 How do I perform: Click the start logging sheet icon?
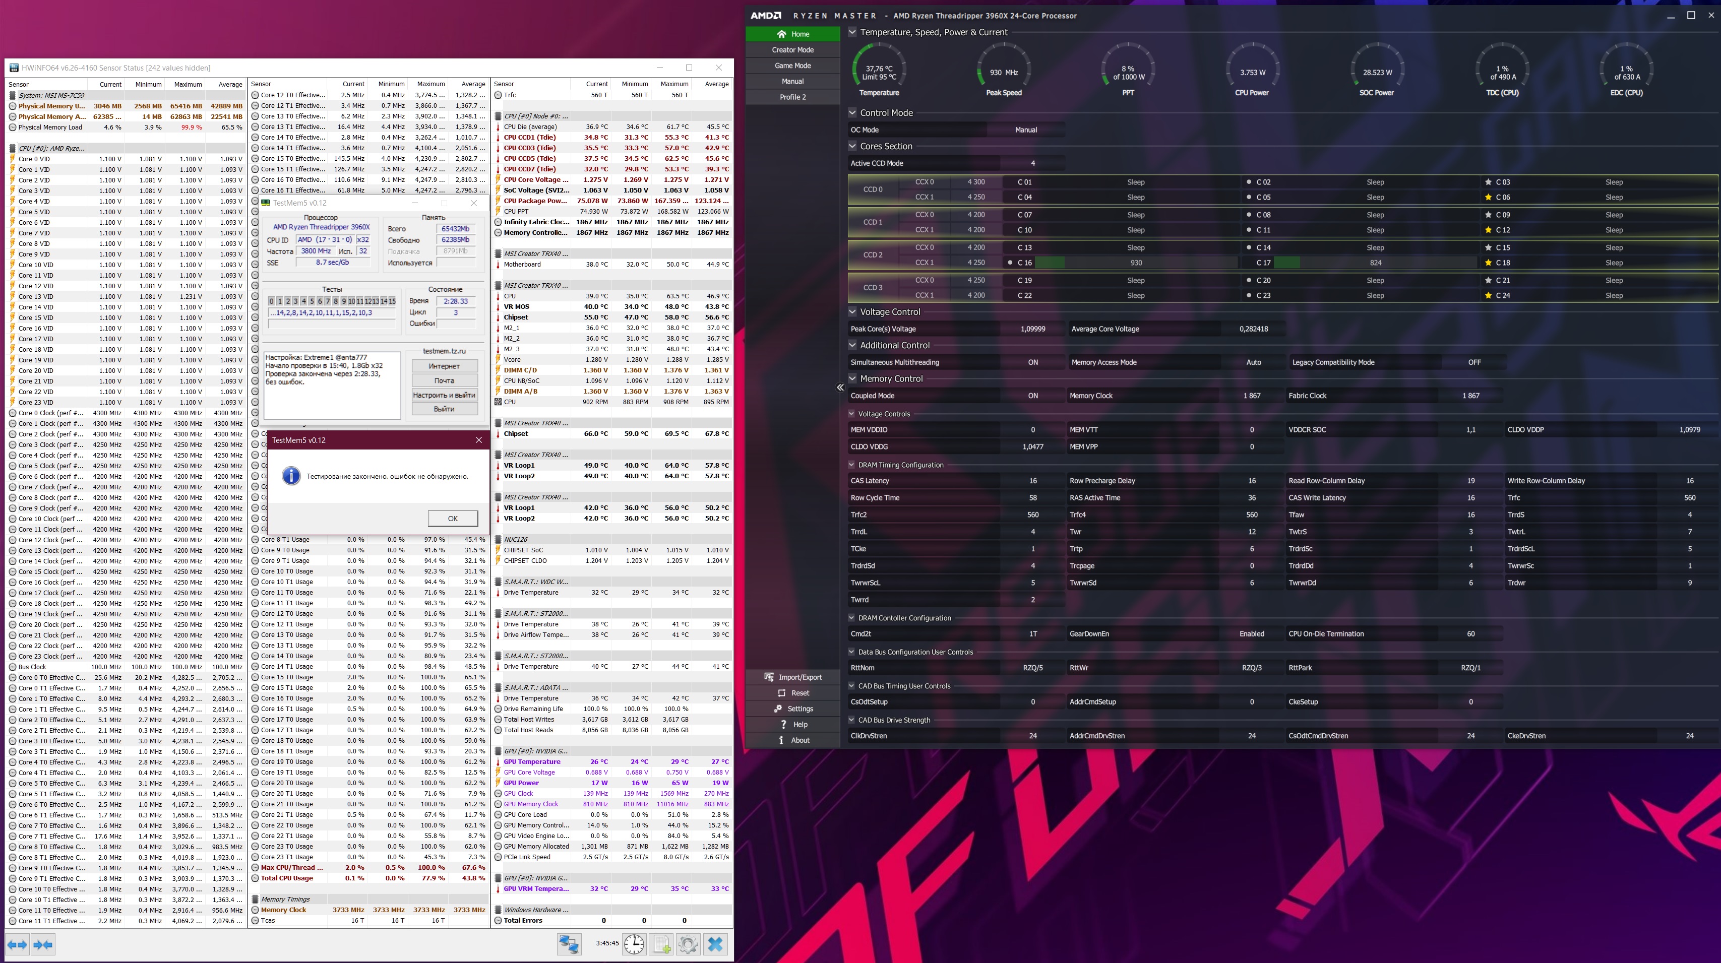661,944
